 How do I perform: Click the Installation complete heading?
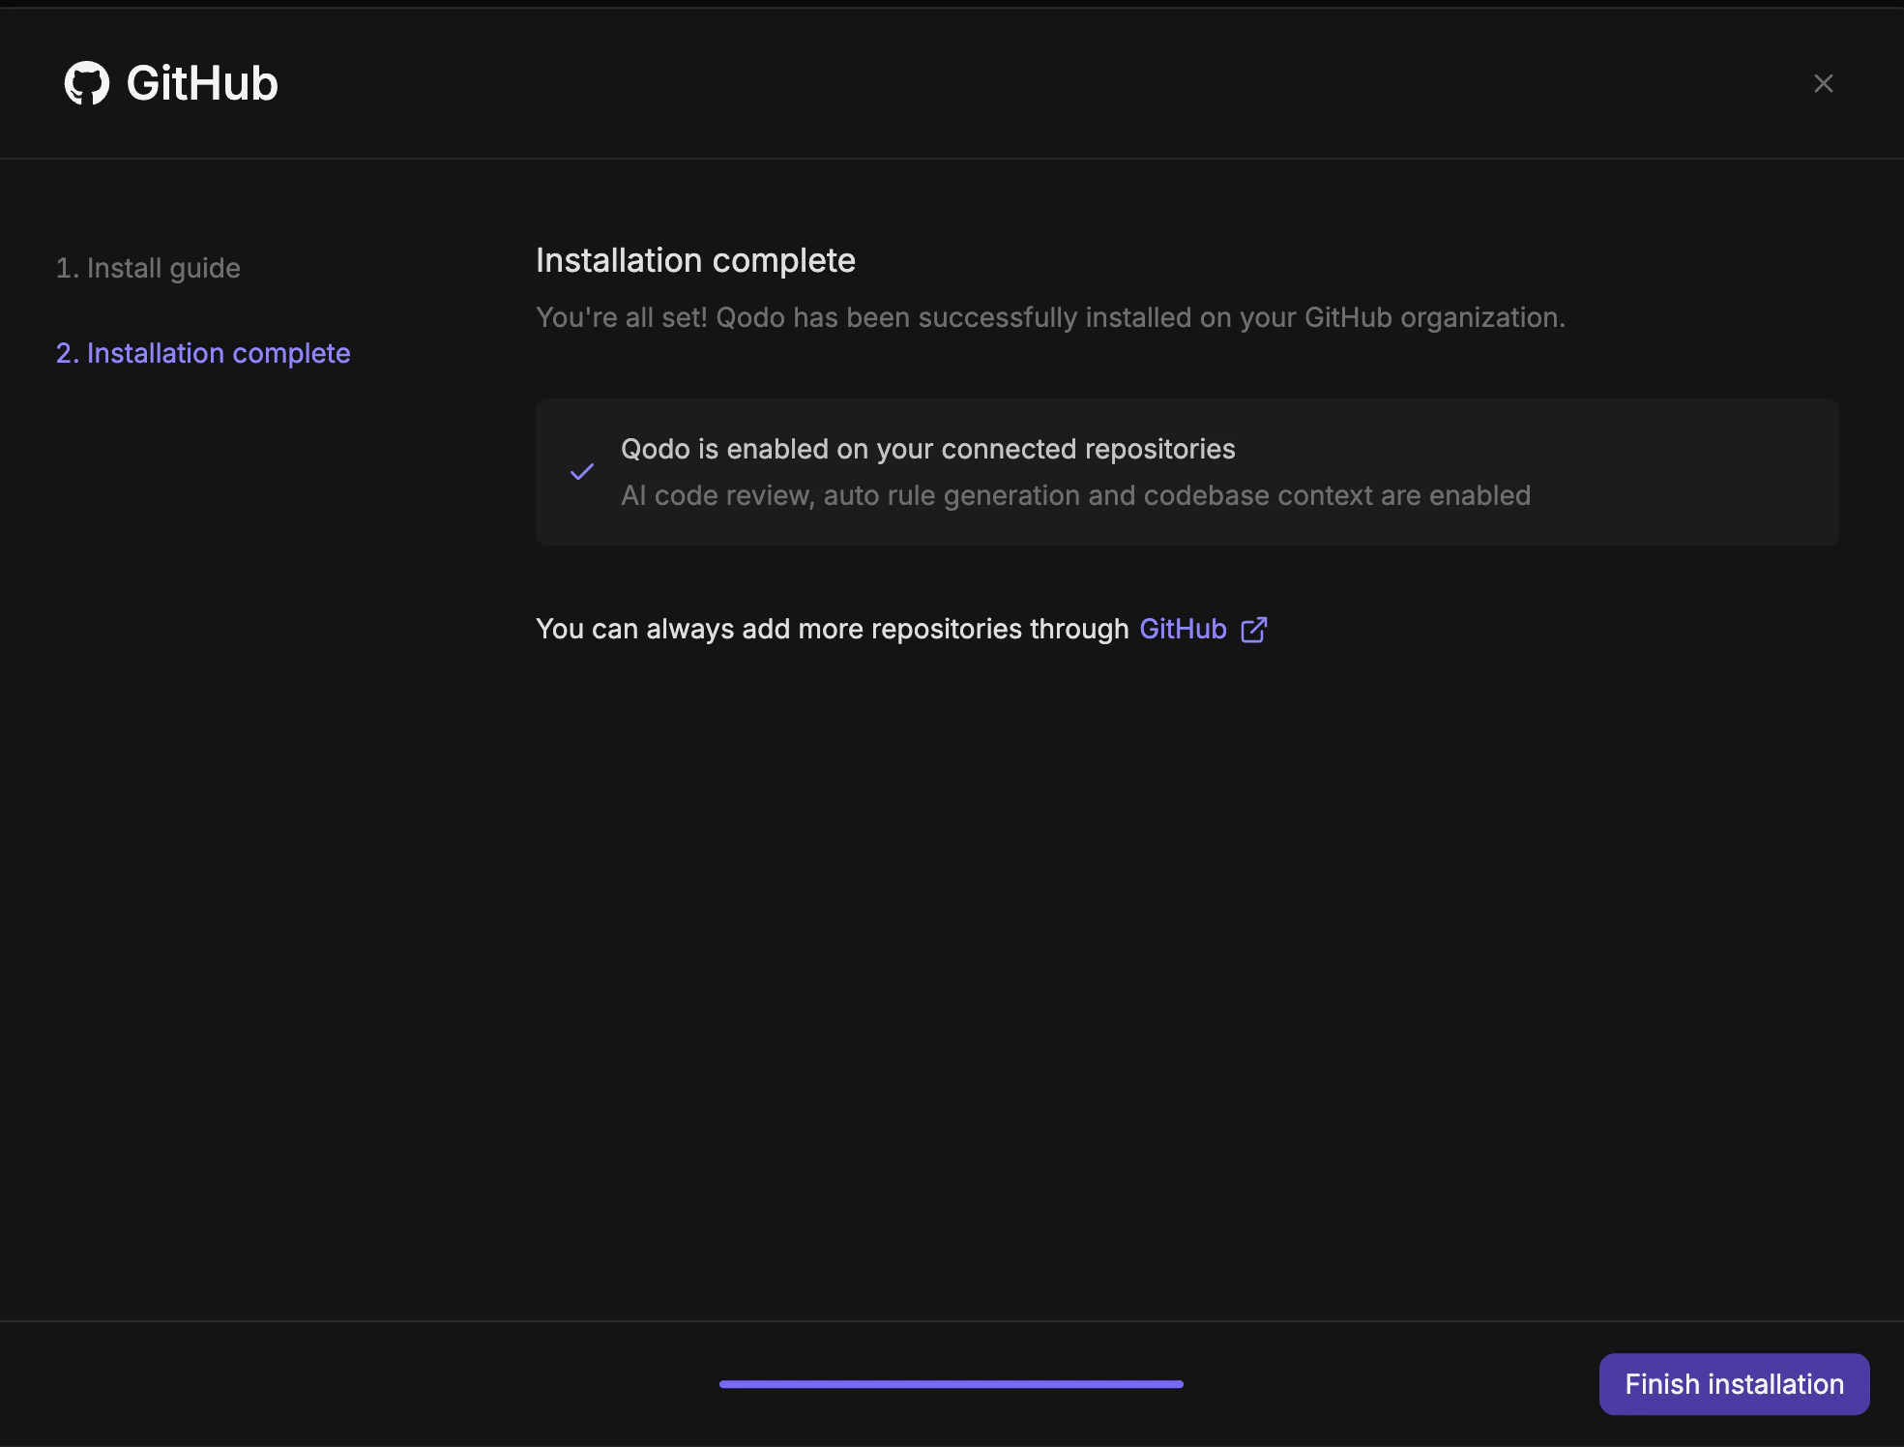[695, 260]
